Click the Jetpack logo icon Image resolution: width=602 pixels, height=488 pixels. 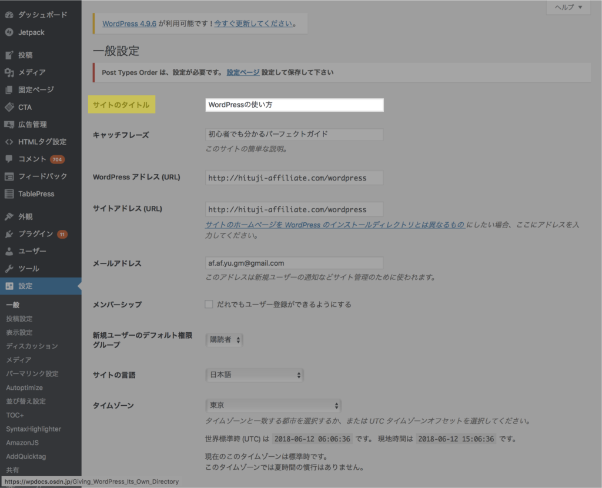coord(9,33)
